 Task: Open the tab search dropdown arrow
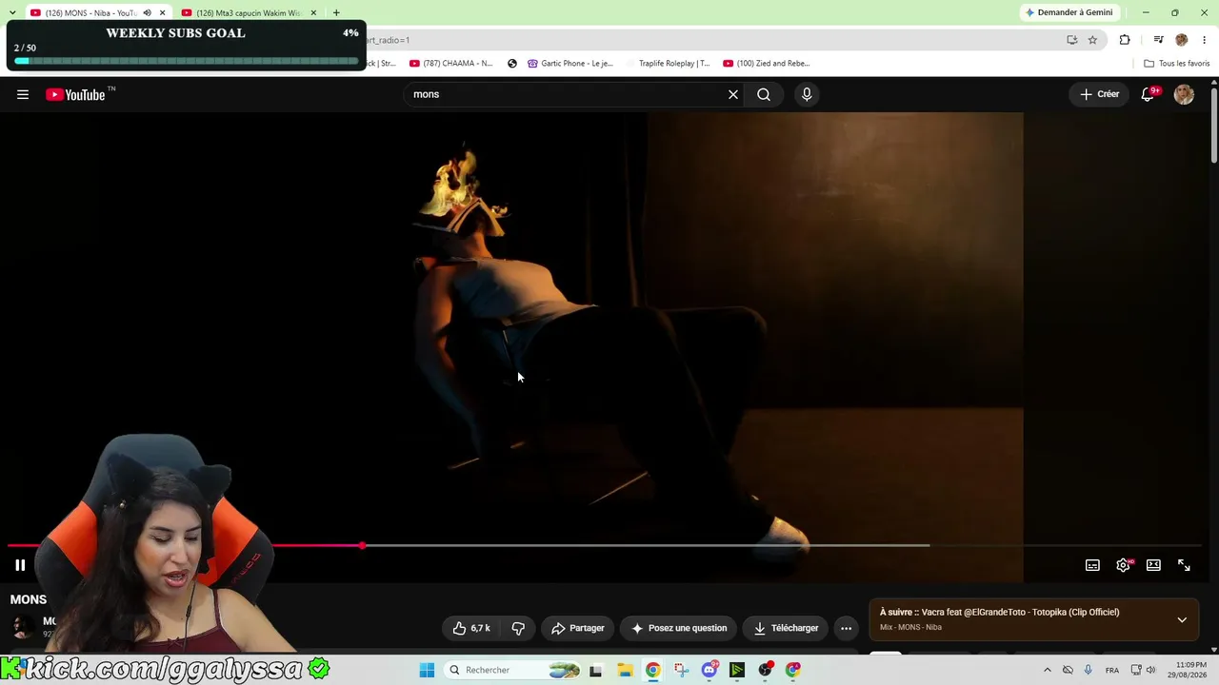11,13
